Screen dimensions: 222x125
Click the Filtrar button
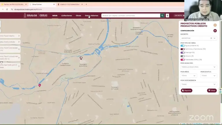(x=212, y=90)
